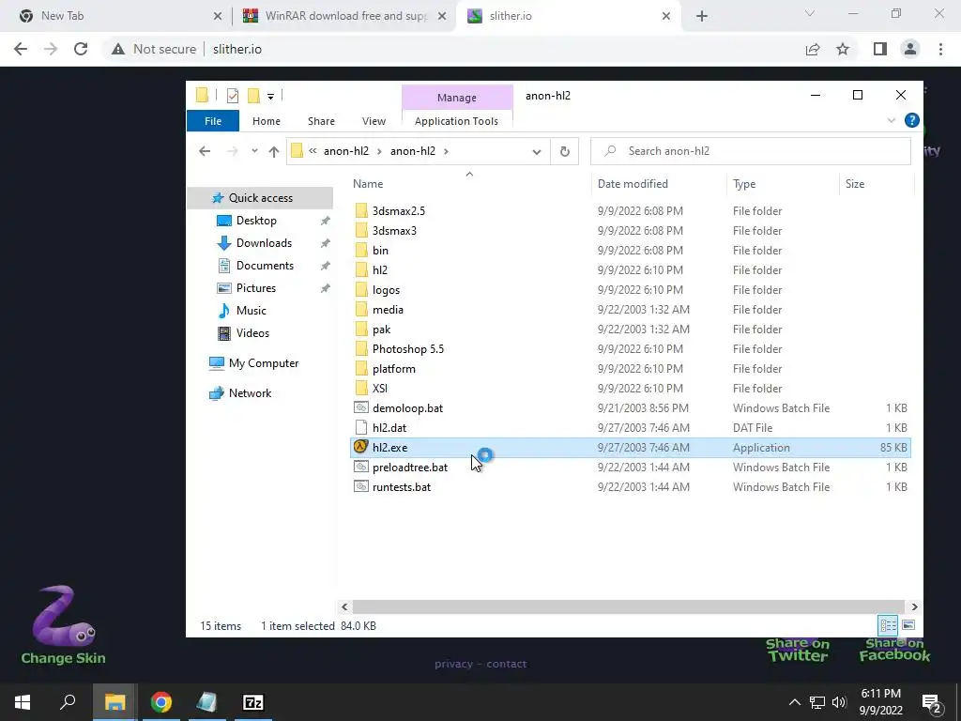
Task: Open the View ribbon tab
Action: (374, 121)
